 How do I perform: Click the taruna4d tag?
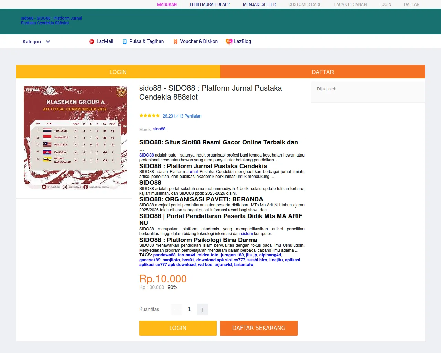click(x=186, y=255)
